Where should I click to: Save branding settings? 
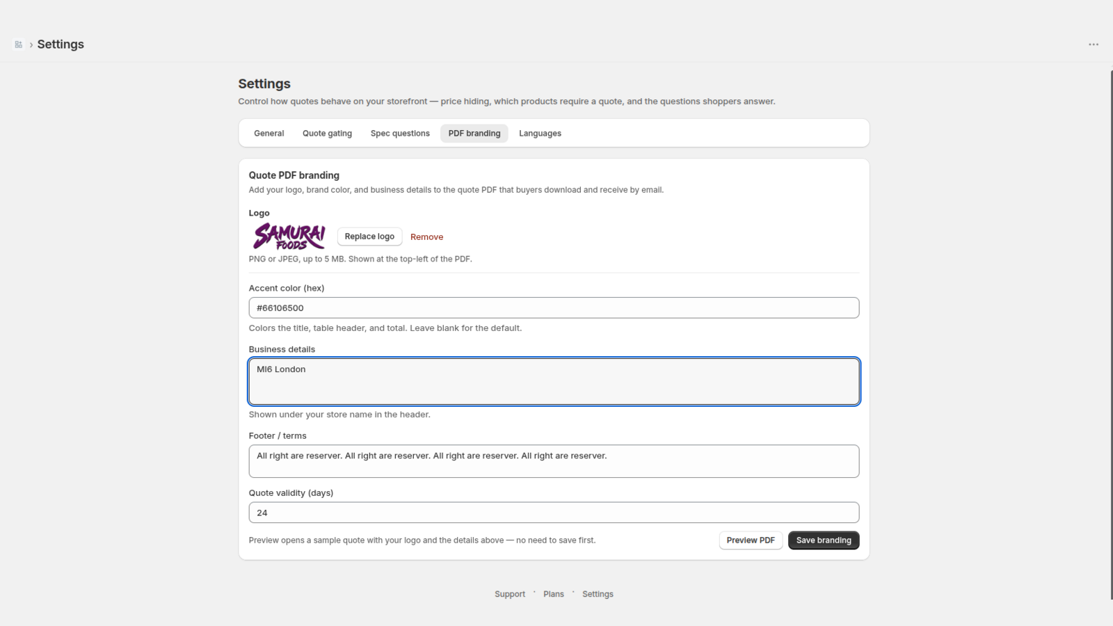pyautogui.click(x=824, y=540)
